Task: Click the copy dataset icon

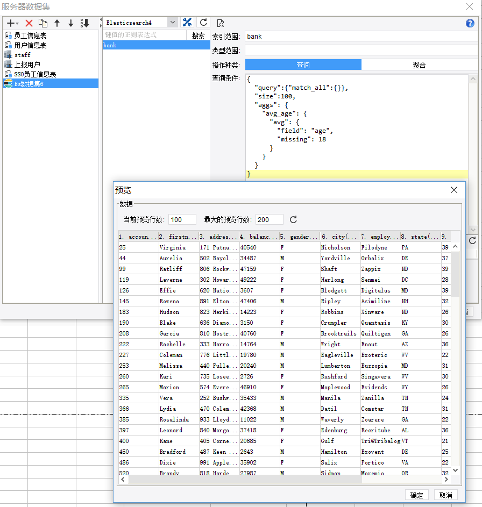Action: (43, 23)
